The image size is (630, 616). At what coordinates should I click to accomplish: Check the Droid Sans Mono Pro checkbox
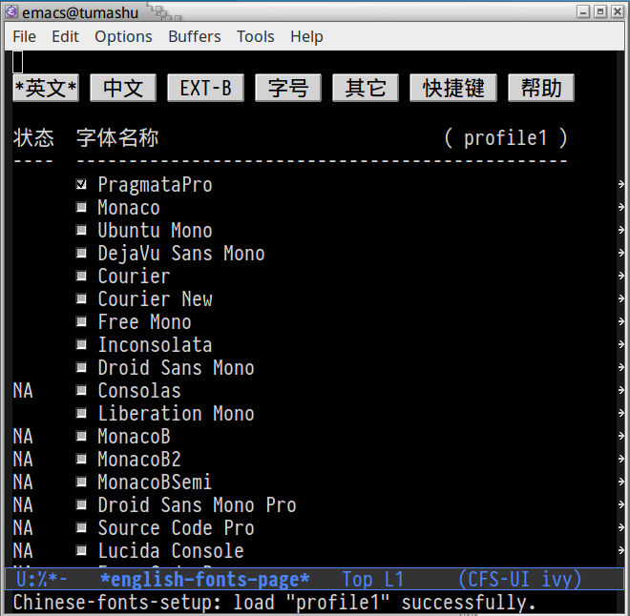(81, 504)
